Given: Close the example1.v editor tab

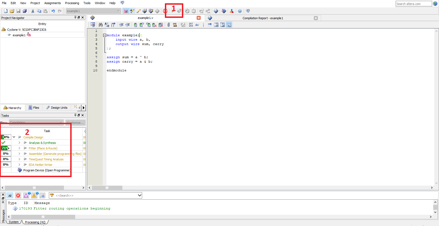Looking at the screenshot, I should click(x=199, y=18).
